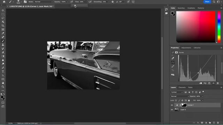Toggle pressure for brush size
This screenshot has width=223, height=125.
click(x=128, y=2)
